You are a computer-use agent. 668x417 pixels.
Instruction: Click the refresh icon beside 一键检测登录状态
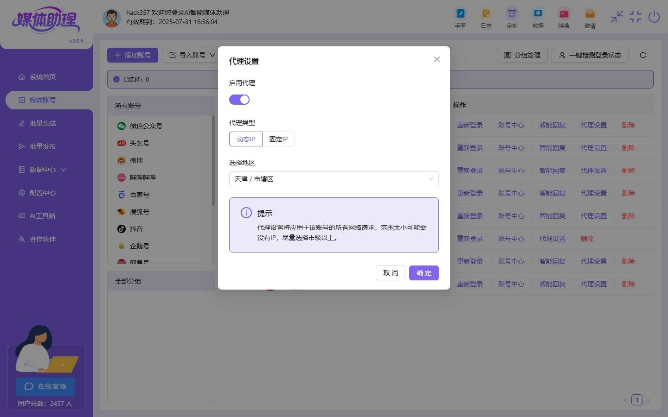point(643,55)
